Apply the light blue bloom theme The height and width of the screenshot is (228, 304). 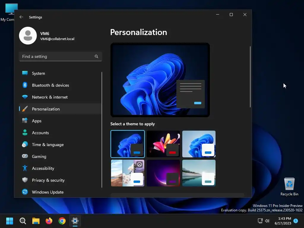(199, 144)
